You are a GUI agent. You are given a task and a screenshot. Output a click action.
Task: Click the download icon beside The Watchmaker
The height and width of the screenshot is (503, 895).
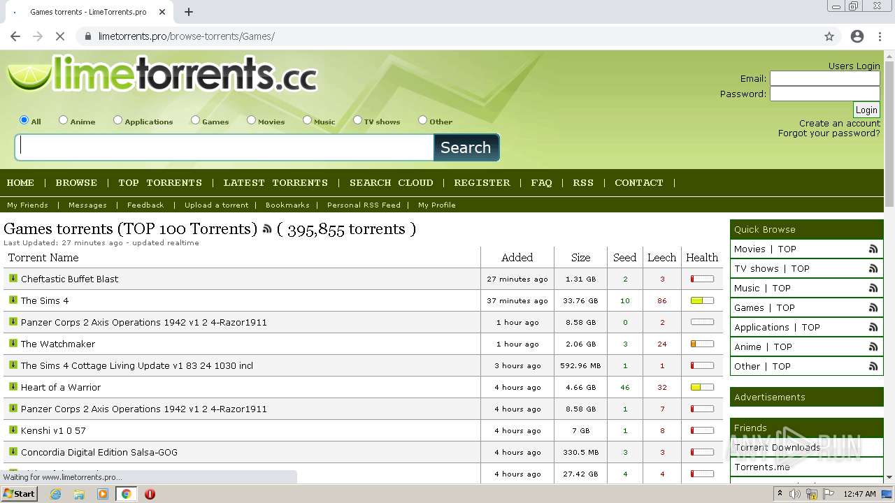(13, 343)
